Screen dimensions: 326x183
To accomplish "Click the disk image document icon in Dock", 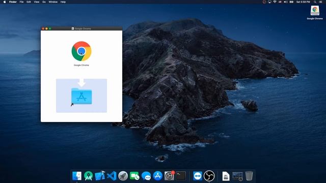I will tap(226, 176).
